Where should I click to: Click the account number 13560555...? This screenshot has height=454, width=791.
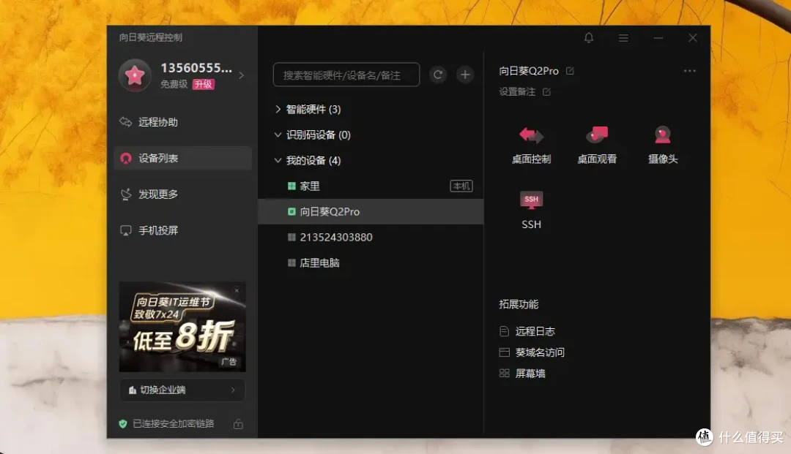point(197,68)
